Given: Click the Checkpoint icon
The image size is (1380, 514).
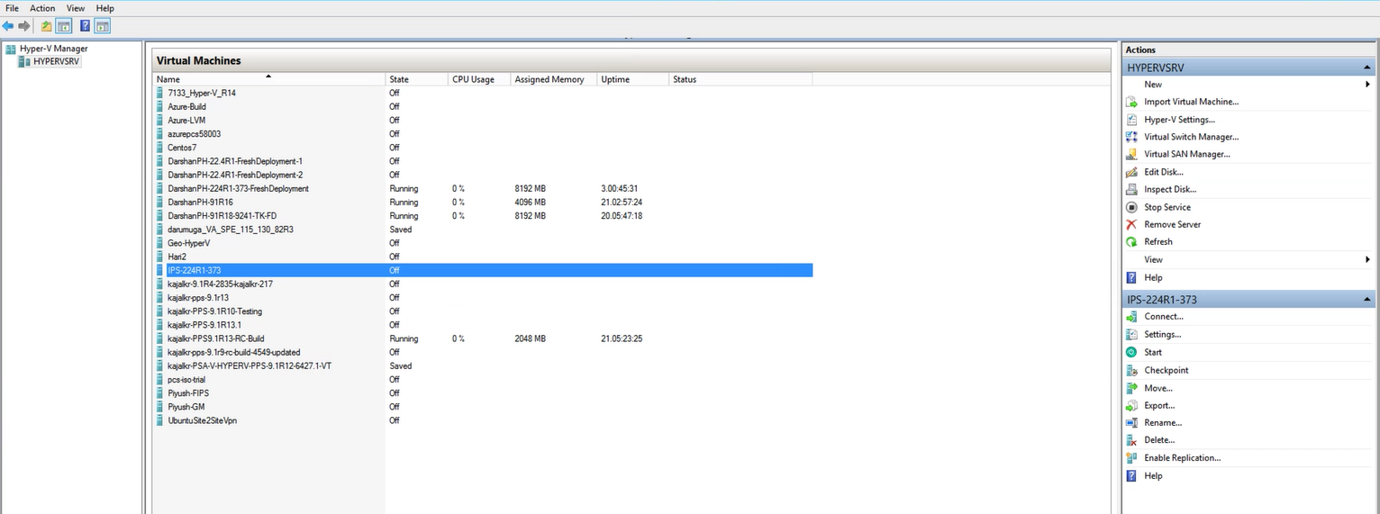Looking at the screenshot, I should coord(1132,370).
